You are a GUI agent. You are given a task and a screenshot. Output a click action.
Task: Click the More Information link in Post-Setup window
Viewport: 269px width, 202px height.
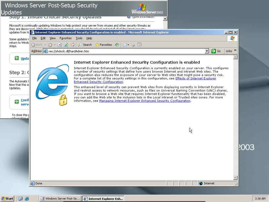pyautogui.click(x=143, y=17)
